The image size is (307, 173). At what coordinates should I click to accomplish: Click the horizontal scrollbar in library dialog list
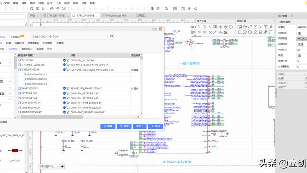pyautogui.click(x=51, y=117)
